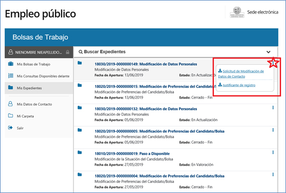The width and height of the screenshot is (286, 193).
Task: Click folder icon of expediente 18020/2019-0000000015
Action: tap(80, 85)
